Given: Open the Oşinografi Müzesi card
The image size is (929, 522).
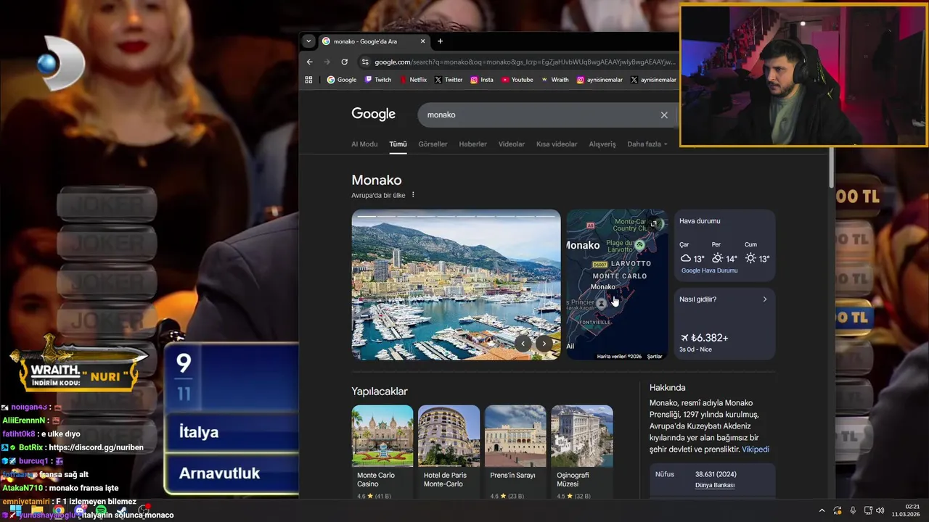Looking at the screenshot, I should [x=582, y=453].
